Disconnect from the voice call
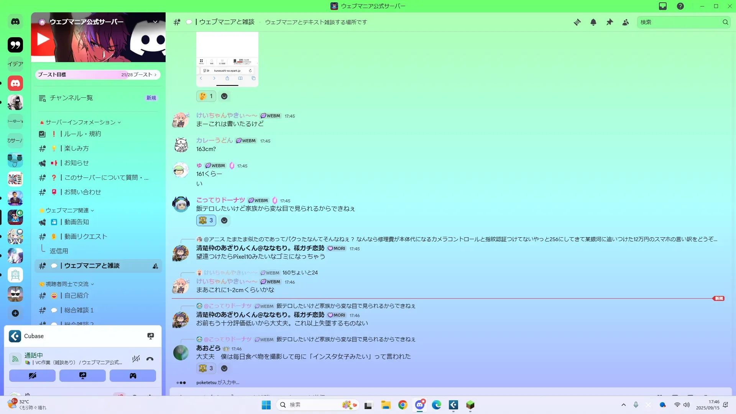The height and width of the screenshot is (414, 736). pyautogui.click(x=150, y=359)
